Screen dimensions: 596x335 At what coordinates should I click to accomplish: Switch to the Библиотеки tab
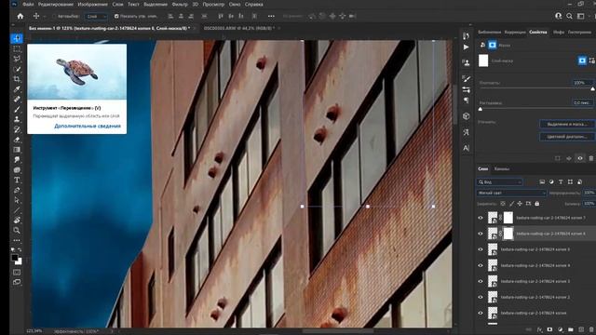[490, 33]
